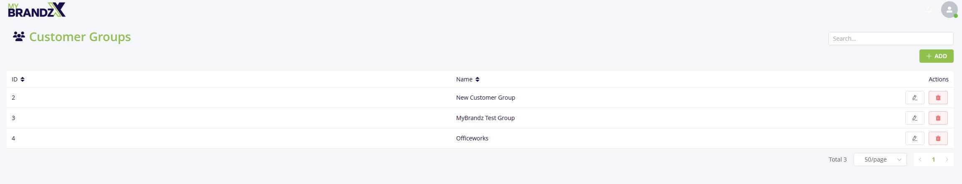Screen dimensions: 962x184
Task: Go to the previous page arrow
Action: coord(920,159)
